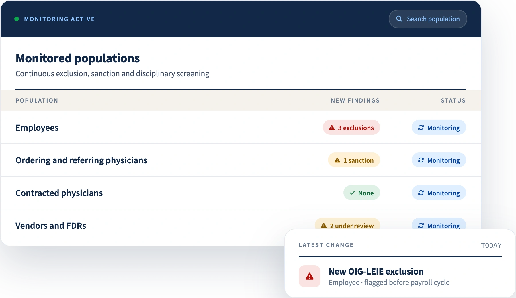Click Monitoring badge for Ordering and referring physicians
This screenshot has height=298, width=516.
(x=439, y=160)
